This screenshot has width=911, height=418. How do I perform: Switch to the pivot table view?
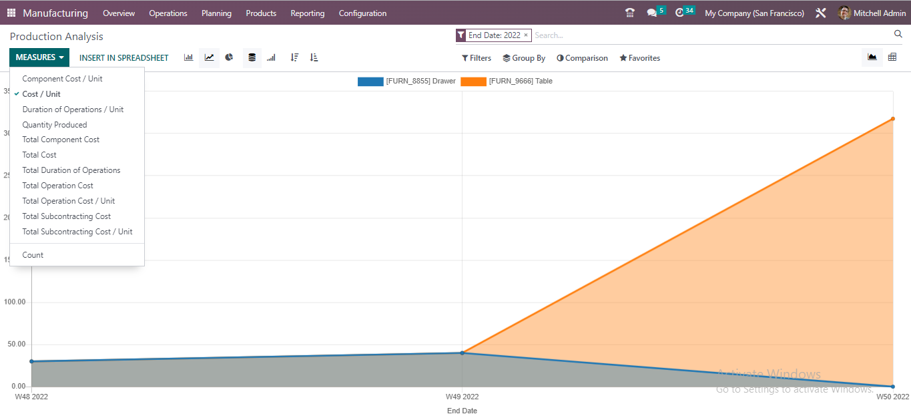pos(892,57)
